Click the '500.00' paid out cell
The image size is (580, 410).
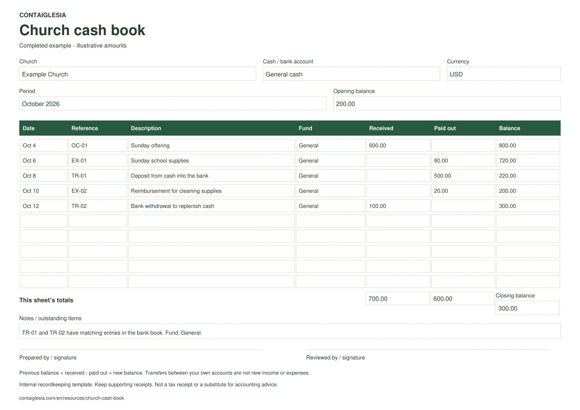click(463, 176)
